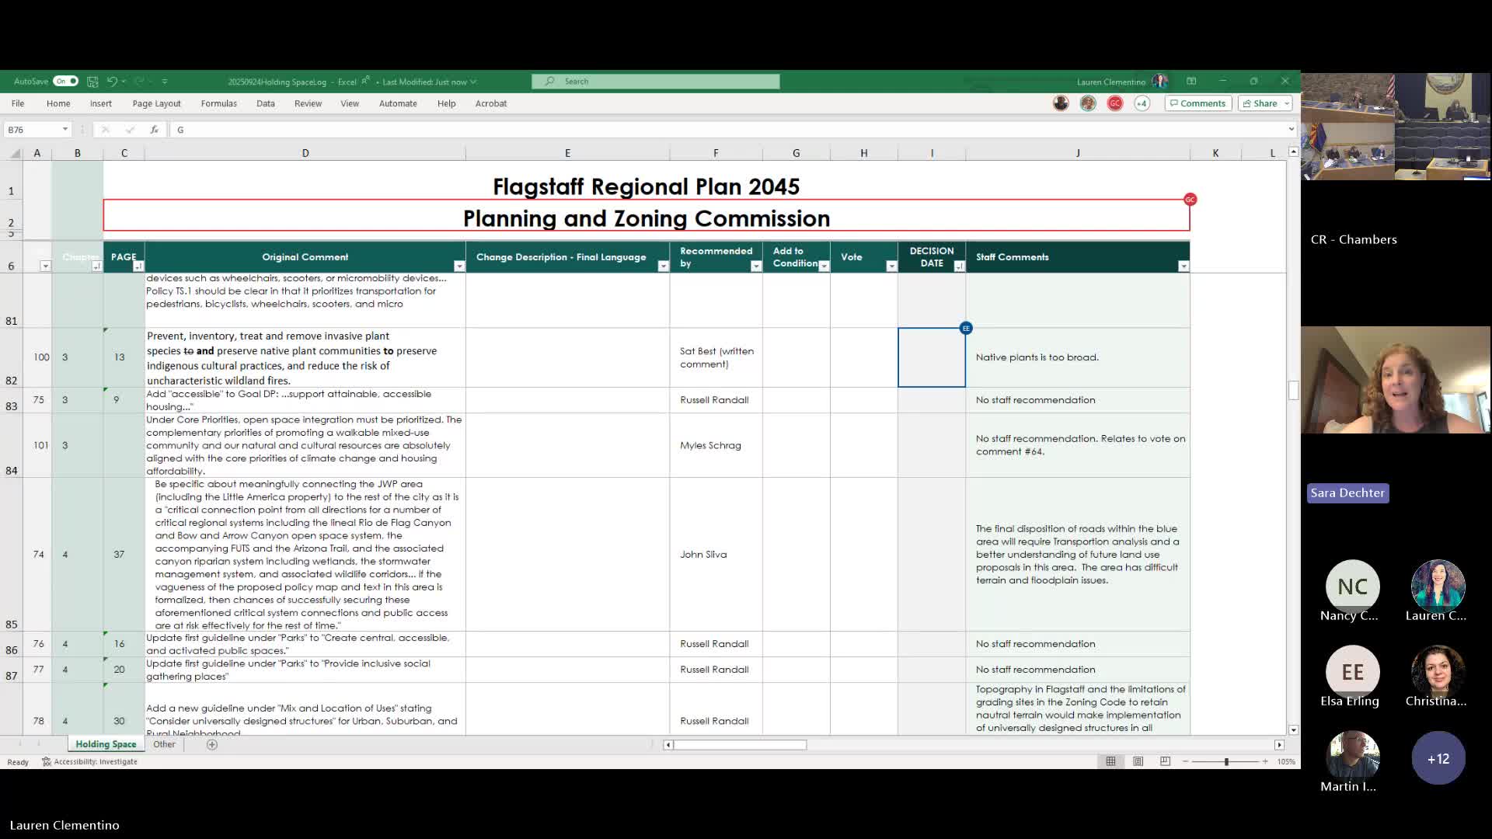The image size is (1492, 839).
Task: Open the Staff Comments filter dropdown
Action: point(1183,266)
